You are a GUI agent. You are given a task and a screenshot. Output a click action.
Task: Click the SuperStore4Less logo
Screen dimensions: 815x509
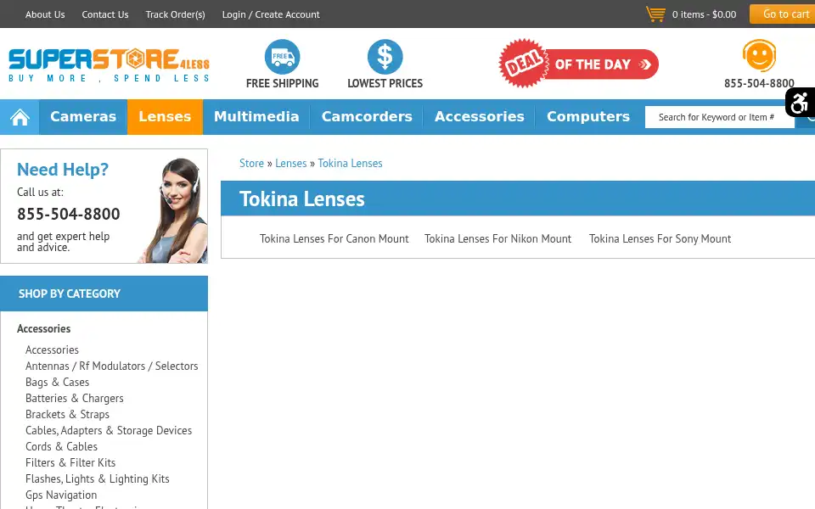click(110, 65)
